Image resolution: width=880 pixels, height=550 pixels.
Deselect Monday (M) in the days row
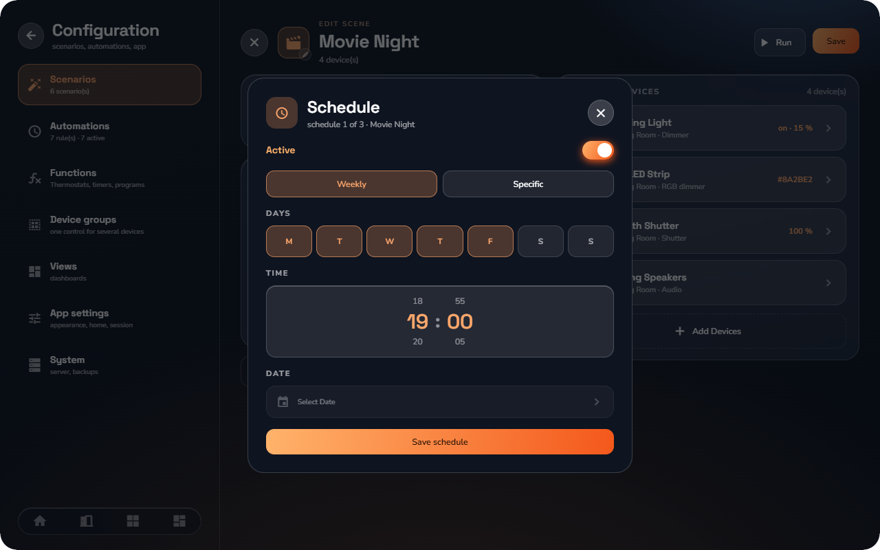[289, 241]
